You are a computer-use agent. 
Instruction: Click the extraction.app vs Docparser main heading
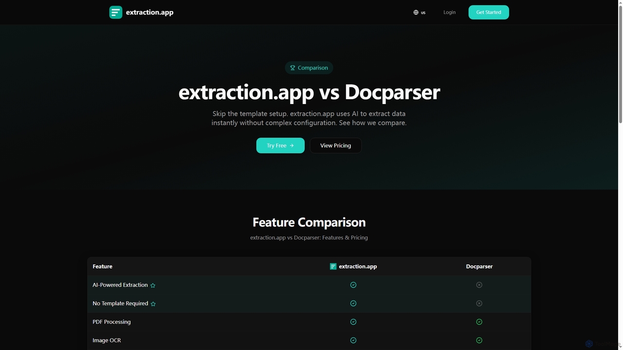click(x=309, y=92)
